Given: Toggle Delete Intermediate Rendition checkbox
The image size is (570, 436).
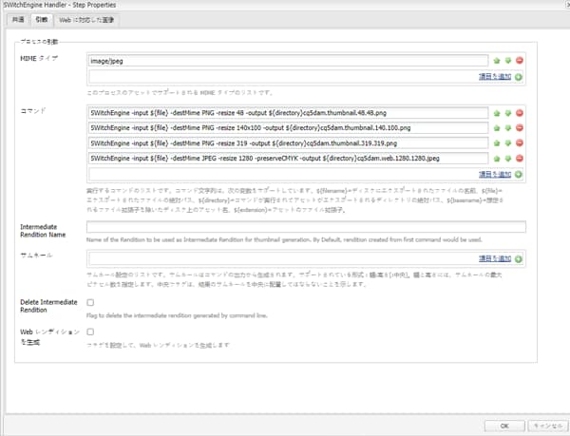Looking at the screenshot, I should pyautogui.click(x=90, y=303).
